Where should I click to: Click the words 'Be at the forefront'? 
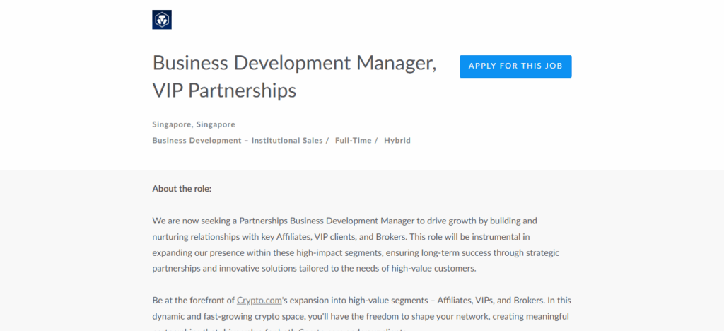coord(193,300)
